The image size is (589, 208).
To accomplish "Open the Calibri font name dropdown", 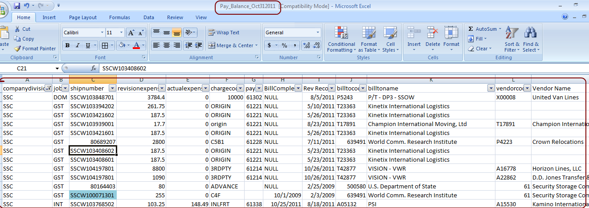I will click(x=102, y=33).
